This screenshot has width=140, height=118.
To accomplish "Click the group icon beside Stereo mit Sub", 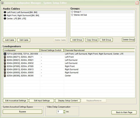I will (x=72, y=15).
